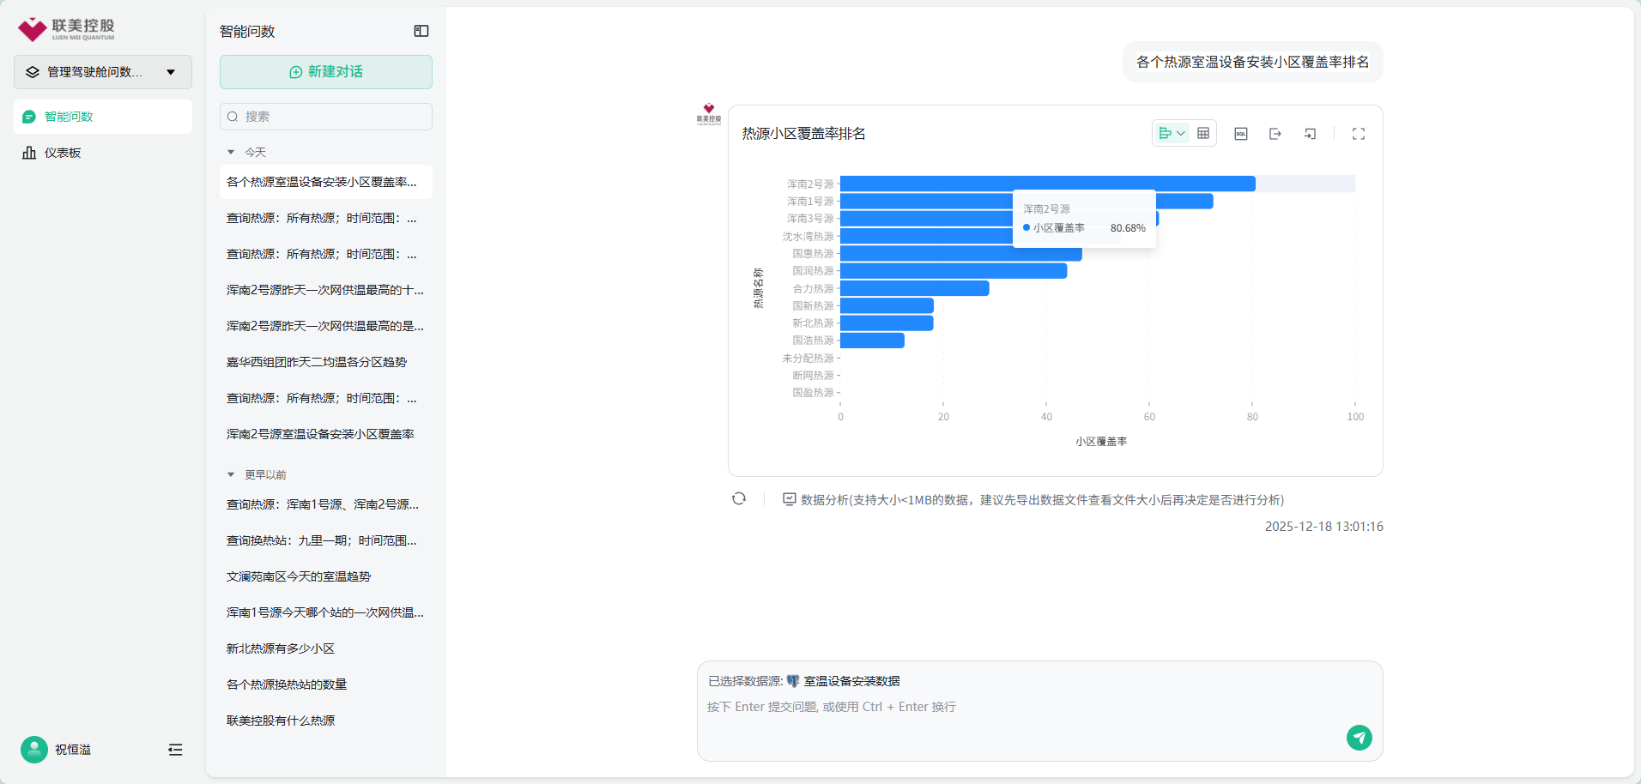Image resolution: width=1641 pixels, height=784 pixels.
Task: Select the 智能问数 menu item
Action: pyautogui.click(x=69, y=117)
